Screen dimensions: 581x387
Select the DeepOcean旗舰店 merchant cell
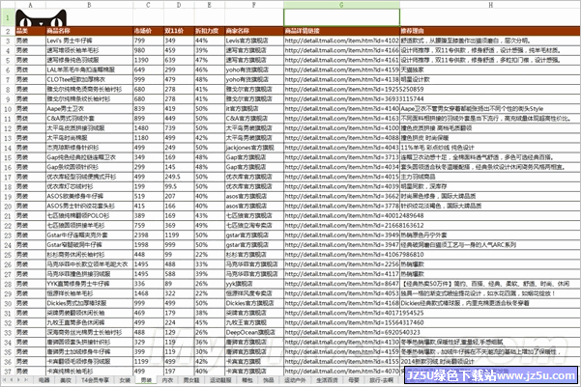(x=254, y=333)
